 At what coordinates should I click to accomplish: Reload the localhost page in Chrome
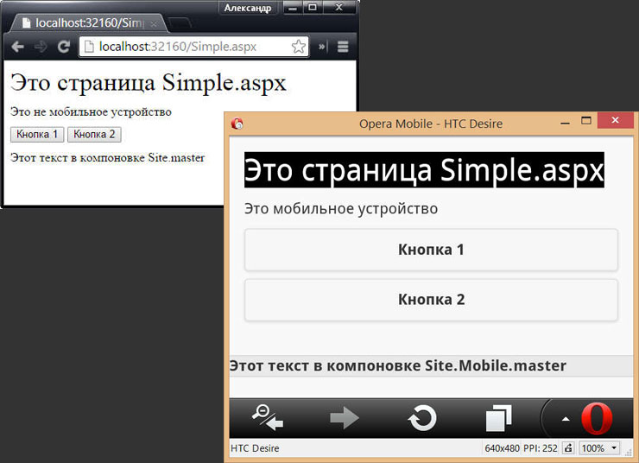point(64,47)
